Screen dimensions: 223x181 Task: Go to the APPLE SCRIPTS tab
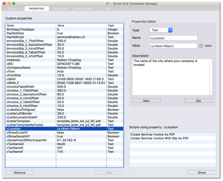pyautogui.click(x=84, y=9)
